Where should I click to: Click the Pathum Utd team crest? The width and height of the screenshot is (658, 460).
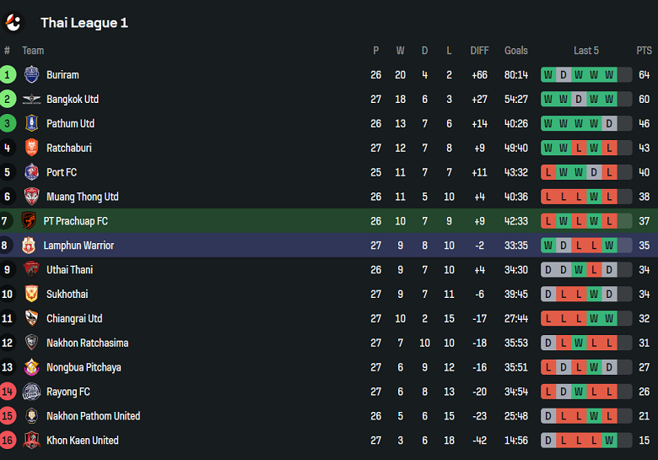pyautogui.click(x=31, y=123)
